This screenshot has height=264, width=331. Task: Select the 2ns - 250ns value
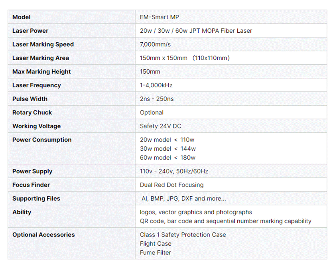(x=157, y=99)
